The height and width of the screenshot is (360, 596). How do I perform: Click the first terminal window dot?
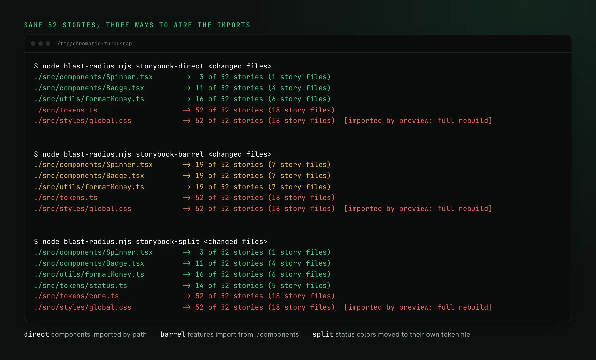coord(33,44)
